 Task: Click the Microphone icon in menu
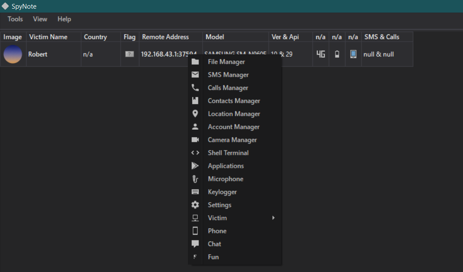point(195,179)
